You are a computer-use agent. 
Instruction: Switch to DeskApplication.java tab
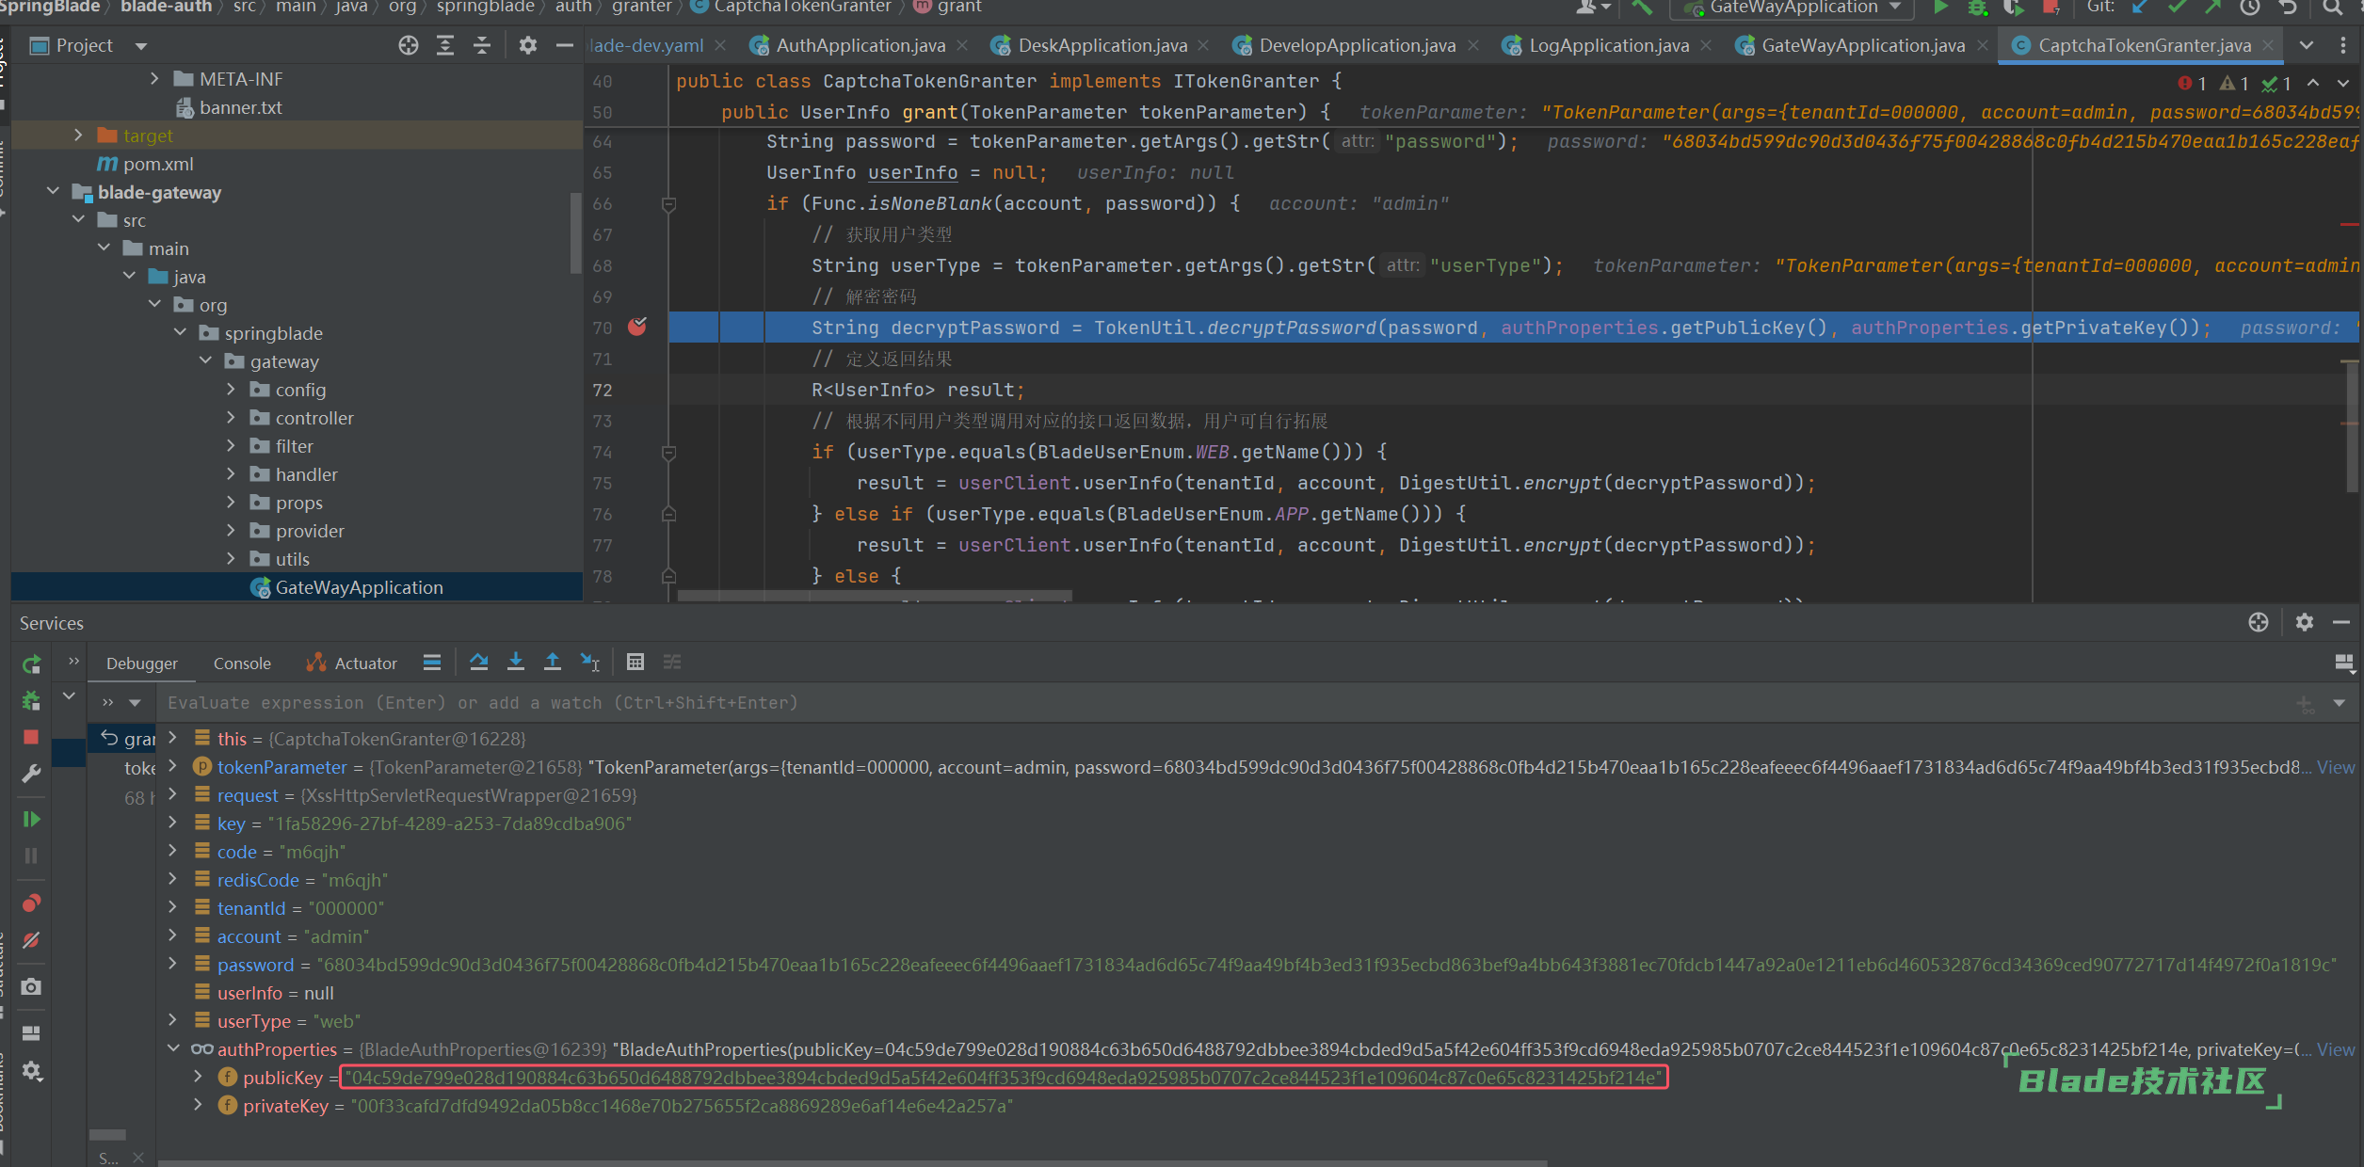(1102, 45)
